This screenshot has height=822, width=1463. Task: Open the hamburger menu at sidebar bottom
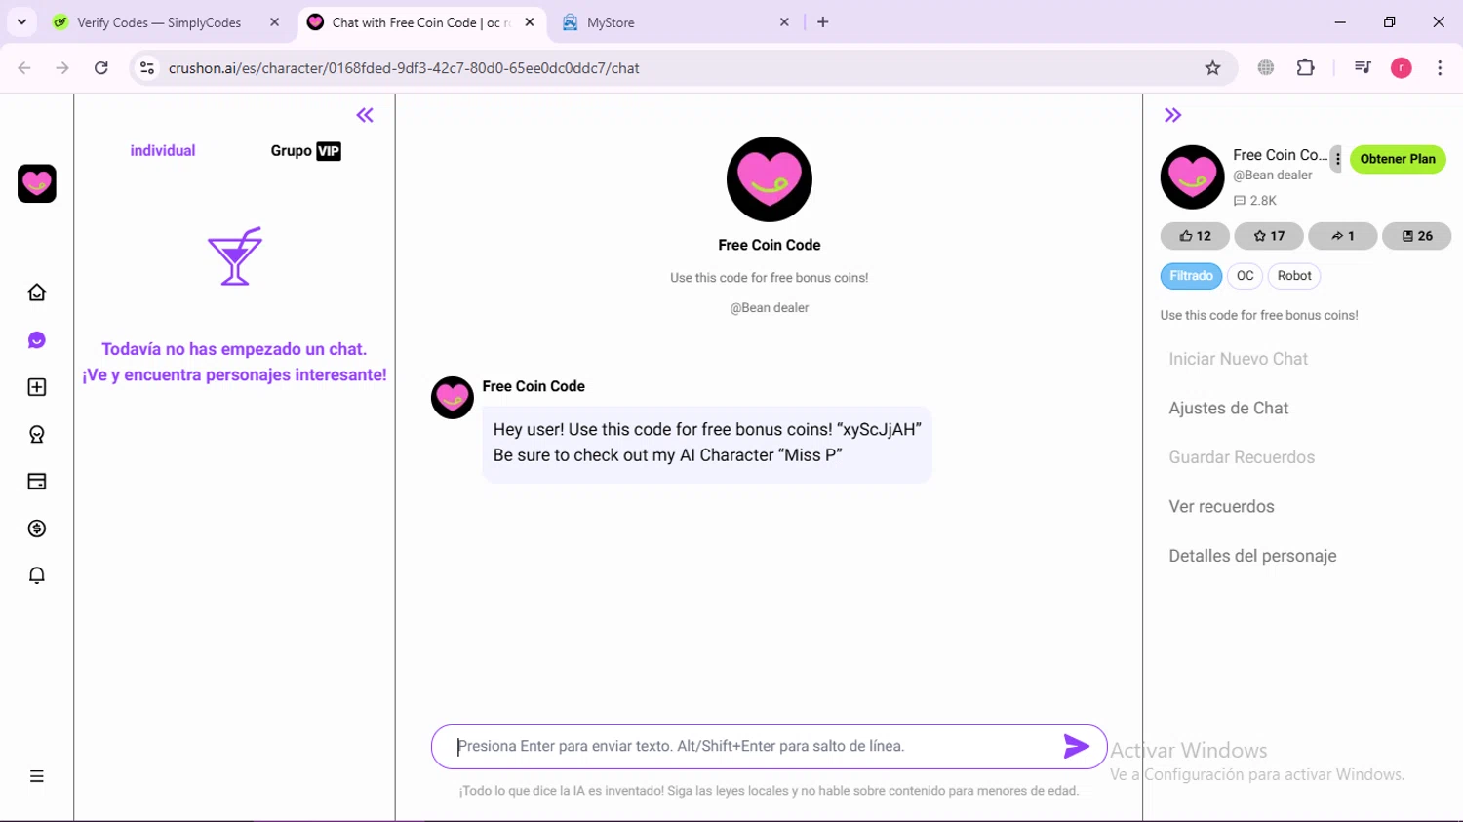point(37,776)
